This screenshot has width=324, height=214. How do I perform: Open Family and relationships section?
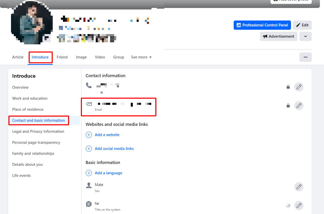33,154
